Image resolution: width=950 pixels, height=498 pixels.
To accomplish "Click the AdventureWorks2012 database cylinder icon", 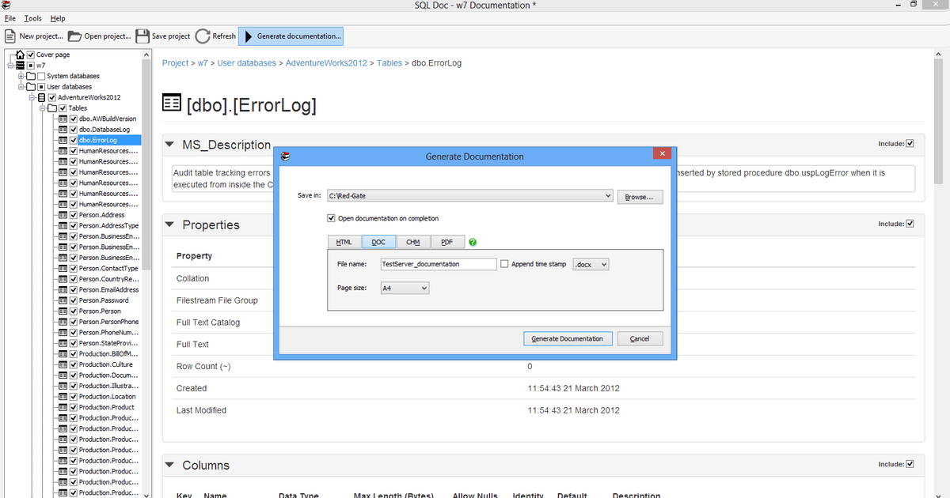I will click(42, 97).
